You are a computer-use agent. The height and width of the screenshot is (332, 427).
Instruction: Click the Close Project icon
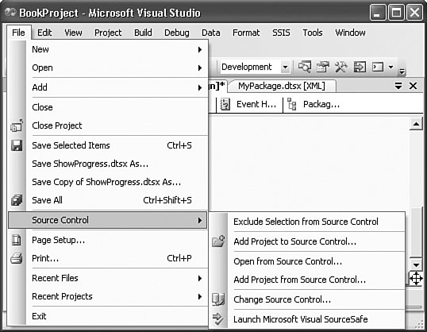(17, 125)
